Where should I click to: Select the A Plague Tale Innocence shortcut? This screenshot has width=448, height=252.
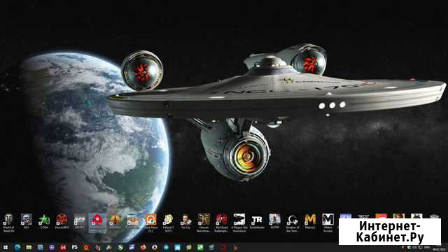(x=239, y=223)
